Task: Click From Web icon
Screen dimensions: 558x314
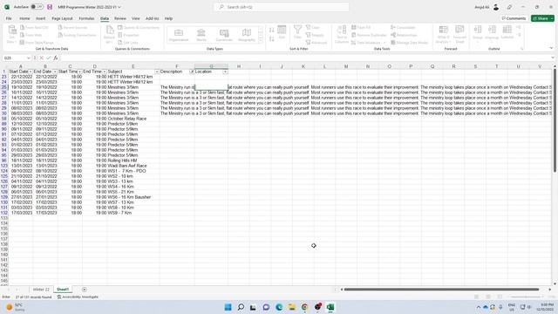Action: coord(23,35)
